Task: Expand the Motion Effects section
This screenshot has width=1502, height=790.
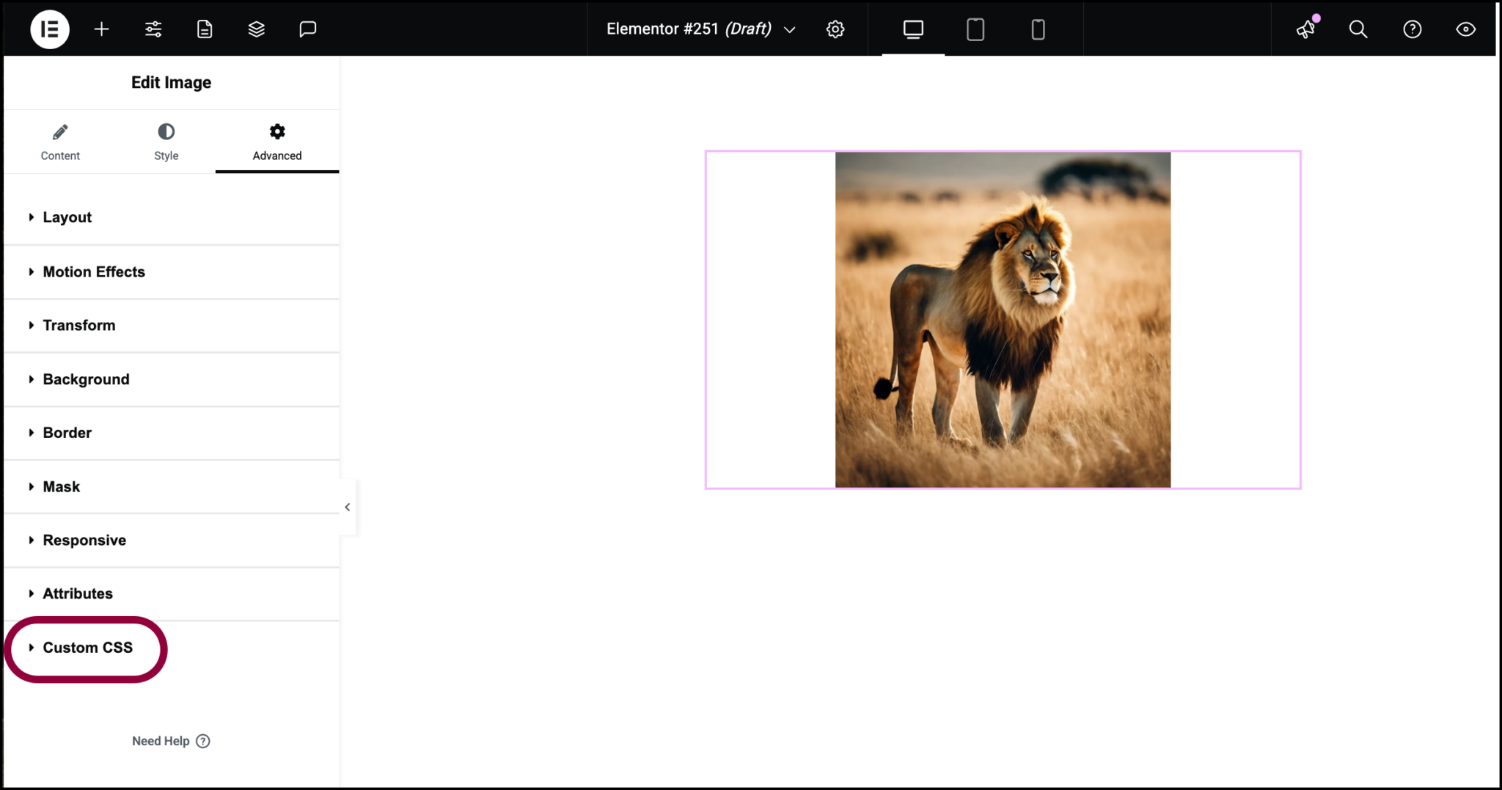Action: tap(93, 271)
